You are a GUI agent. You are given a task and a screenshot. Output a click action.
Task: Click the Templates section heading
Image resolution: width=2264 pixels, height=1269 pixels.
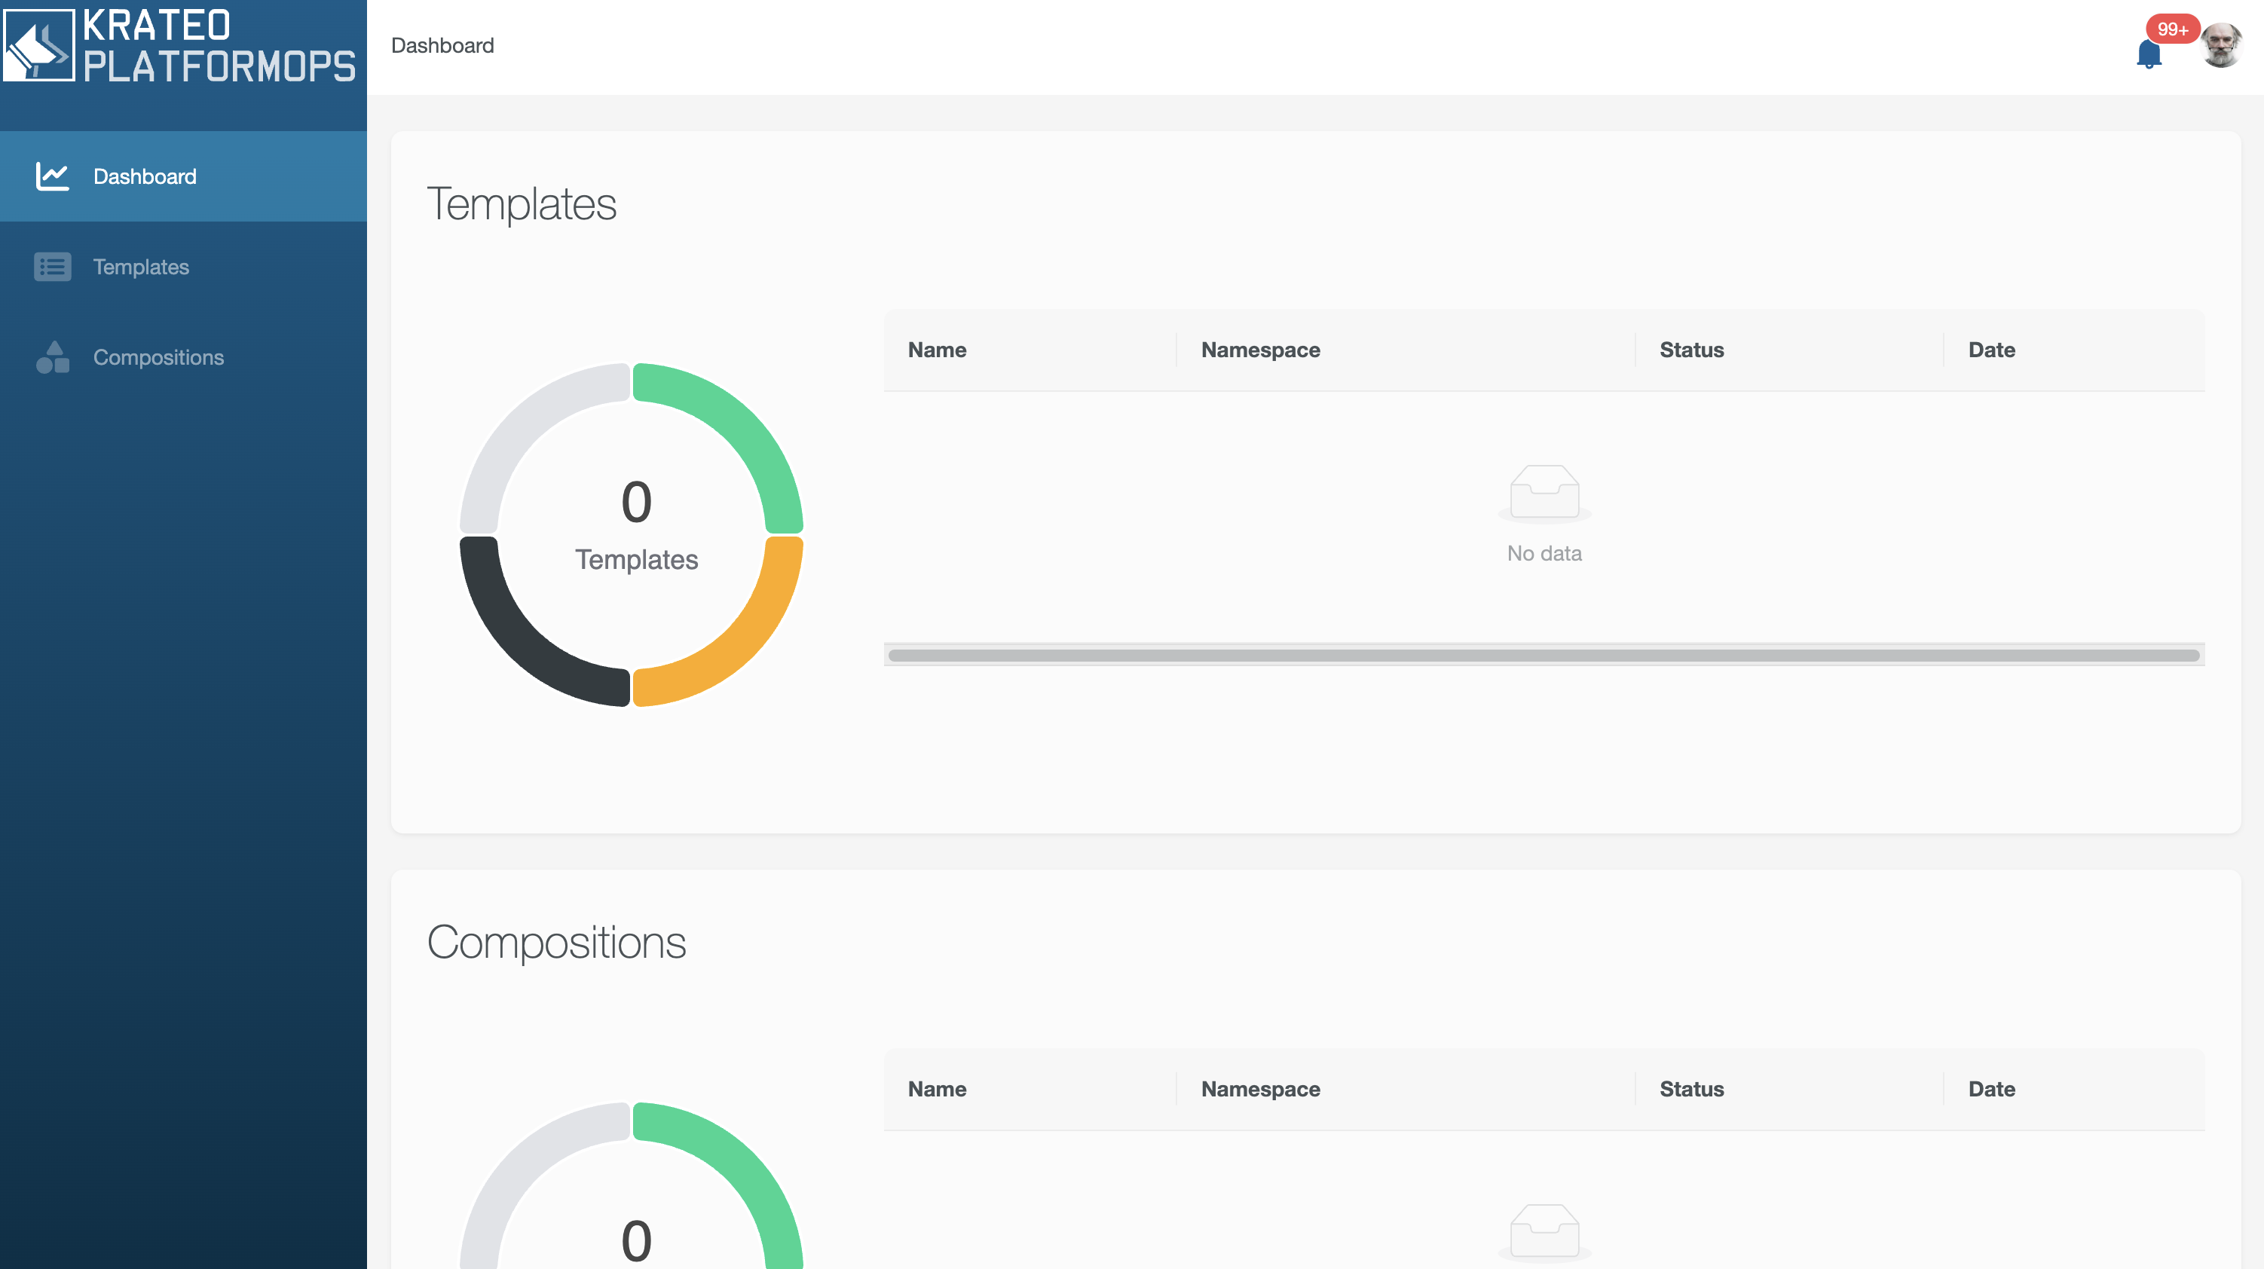522,204
